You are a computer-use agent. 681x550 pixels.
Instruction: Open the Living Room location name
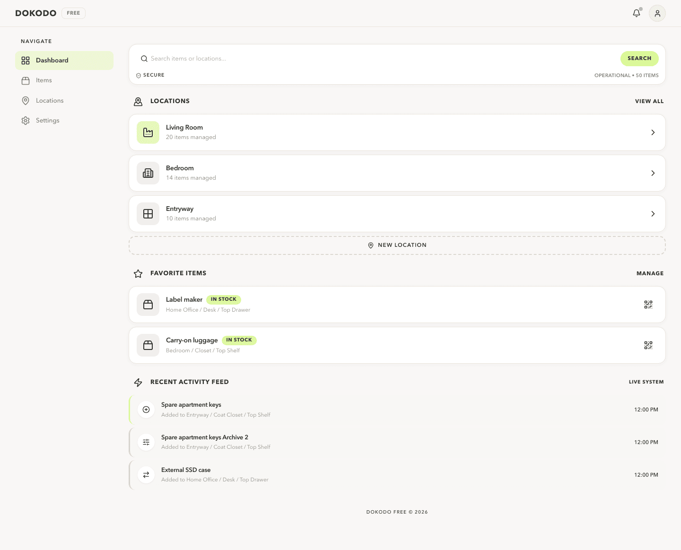point(184,128)
